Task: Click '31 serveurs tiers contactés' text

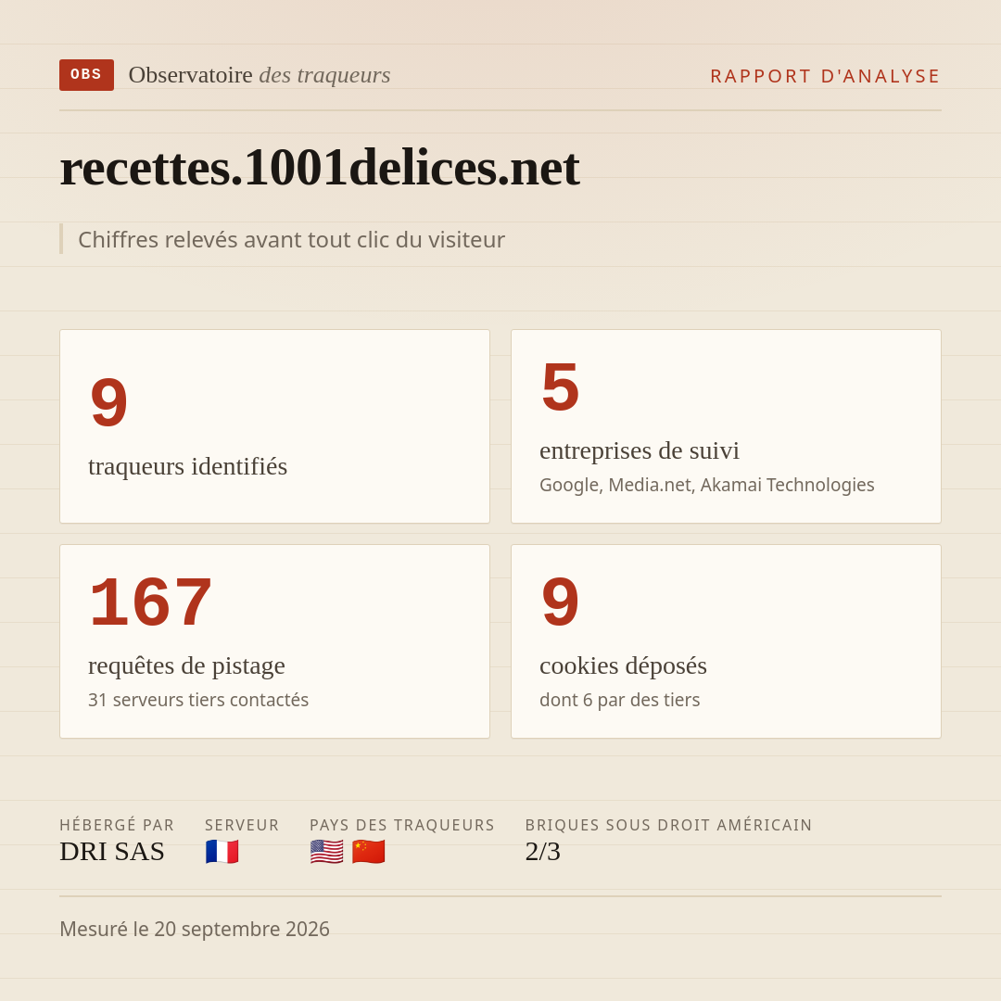Action: (198, 700)
